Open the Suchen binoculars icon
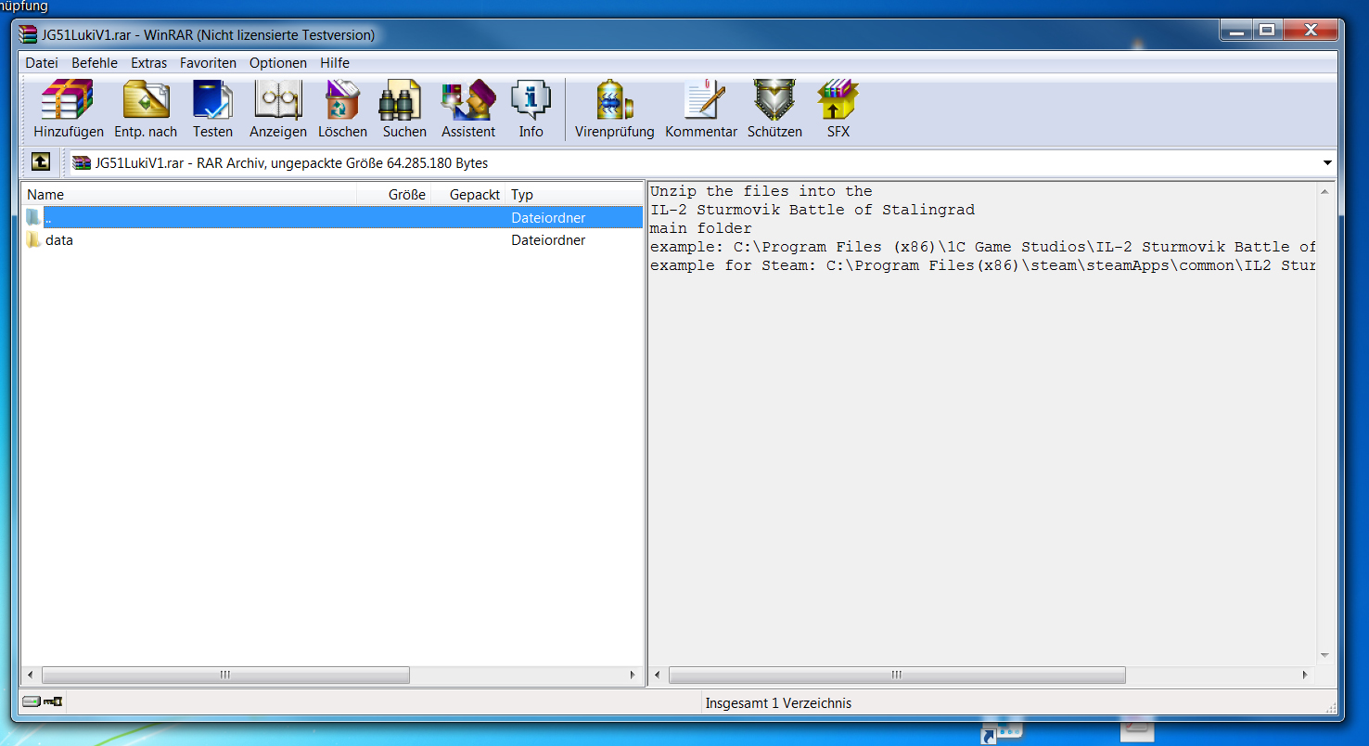 pyautogui.click(x=404, y=109)
